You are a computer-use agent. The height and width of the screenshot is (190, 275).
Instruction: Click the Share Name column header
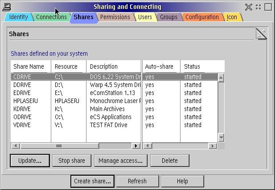pos(29,67)
